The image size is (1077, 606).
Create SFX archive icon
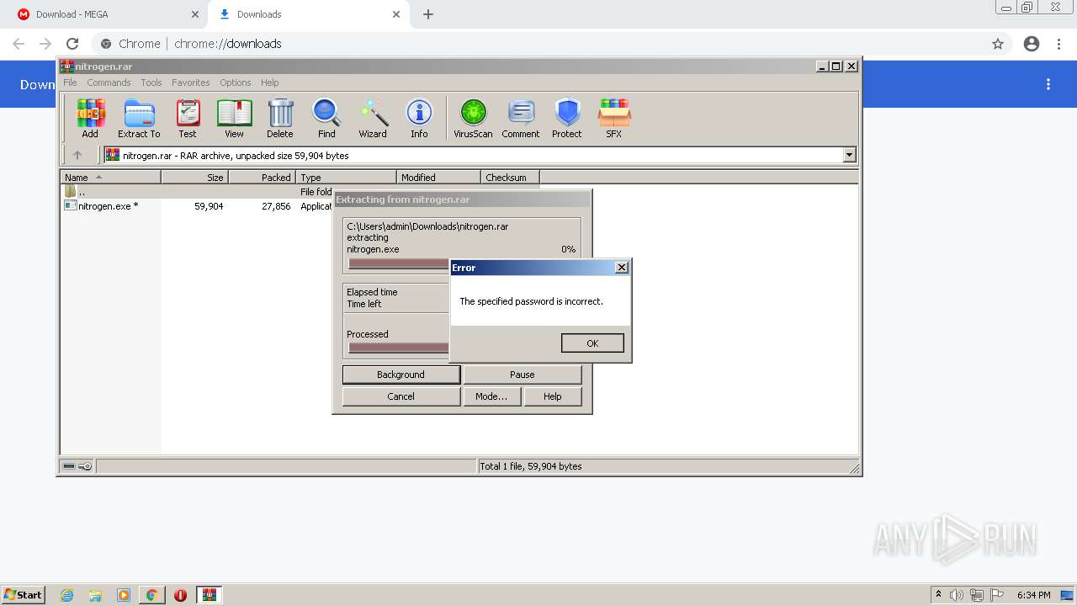tap(614, 118)
